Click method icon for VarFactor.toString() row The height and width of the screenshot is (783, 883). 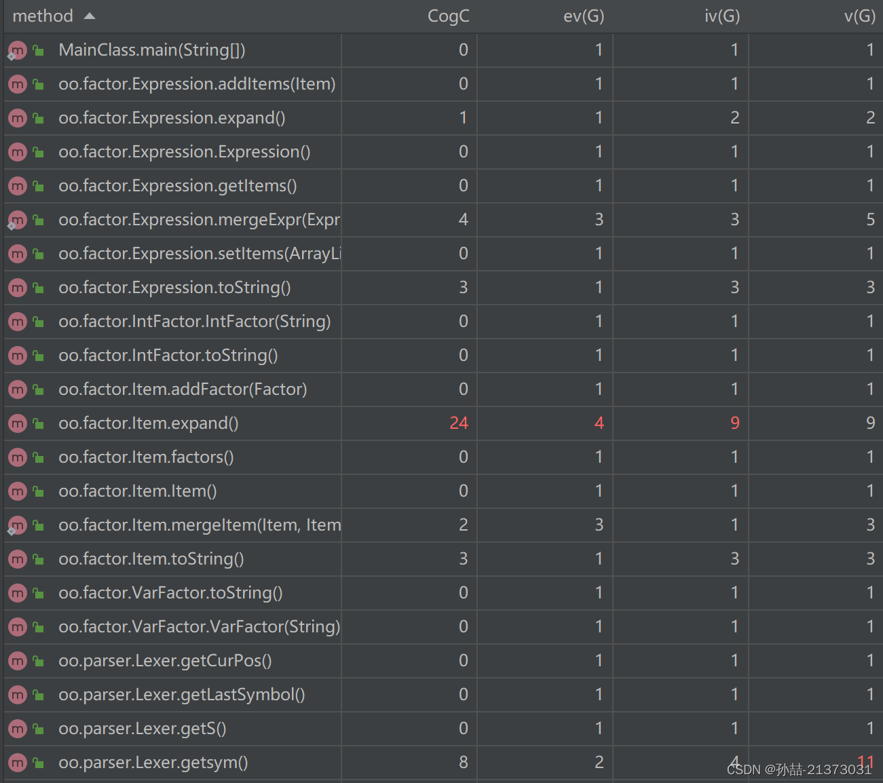click(18, 593)
